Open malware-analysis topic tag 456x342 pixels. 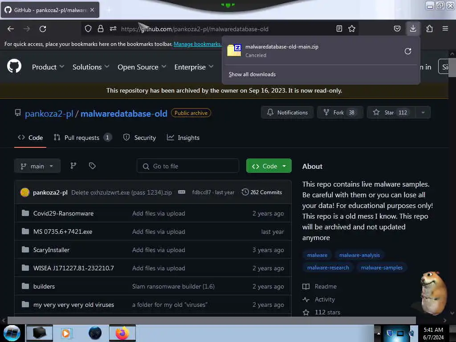click(x=359, y=255)
